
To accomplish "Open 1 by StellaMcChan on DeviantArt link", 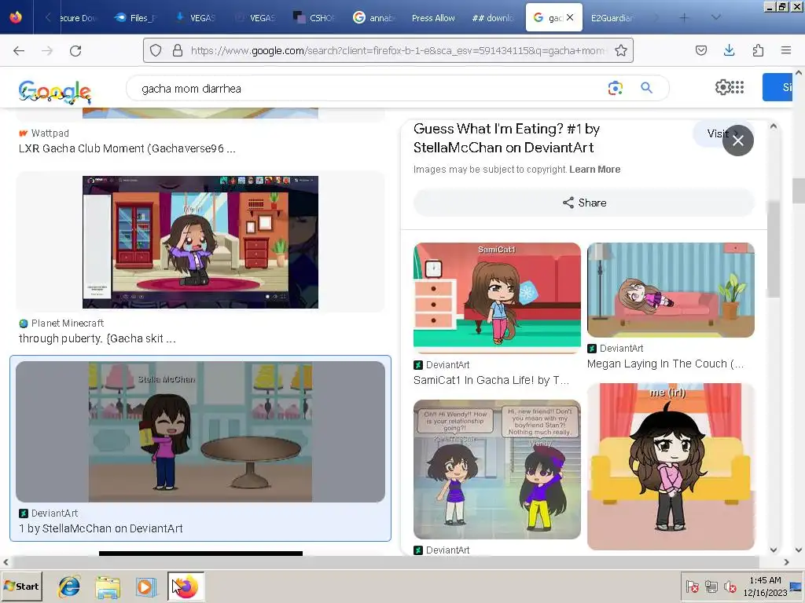I will pyautogui.click(x=101, y=528).
